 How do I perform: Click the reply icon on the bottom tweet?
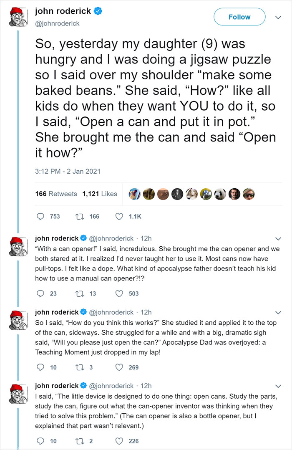[x=40, y=441]
